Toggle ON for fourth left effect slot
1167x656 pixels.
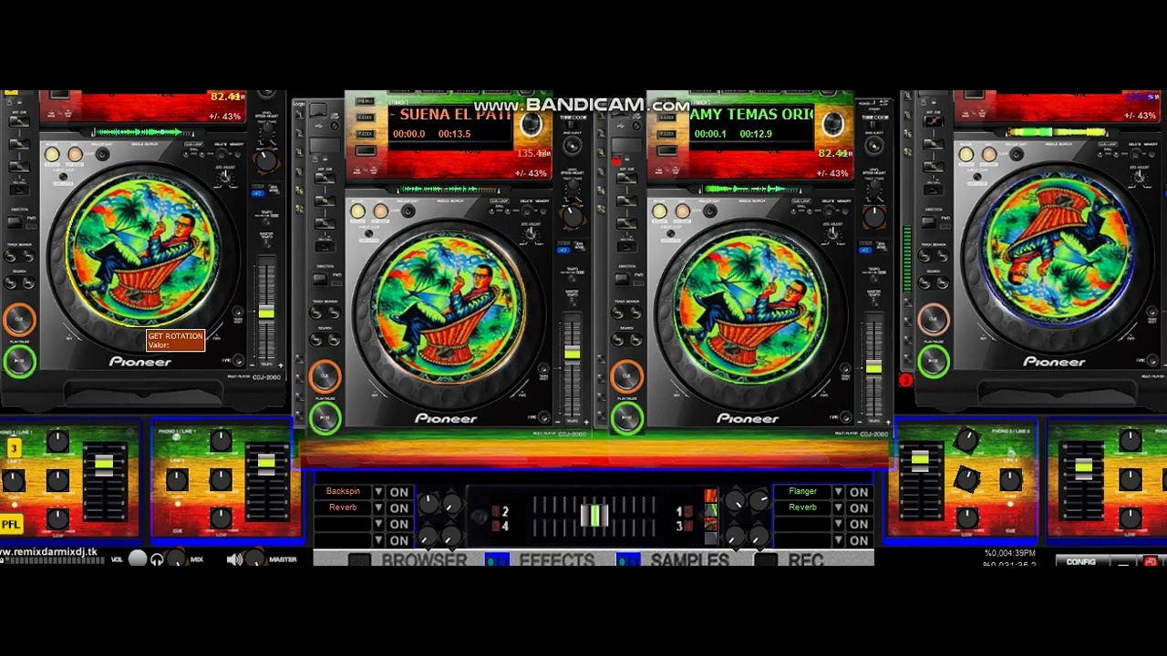(399, 540)
